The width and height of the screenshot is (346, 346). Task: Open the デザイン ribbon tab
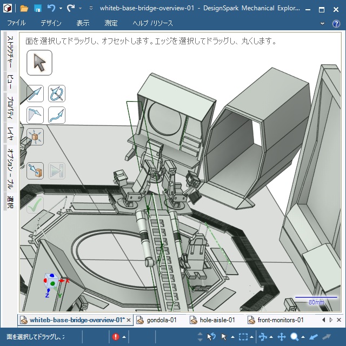[51, 23]
